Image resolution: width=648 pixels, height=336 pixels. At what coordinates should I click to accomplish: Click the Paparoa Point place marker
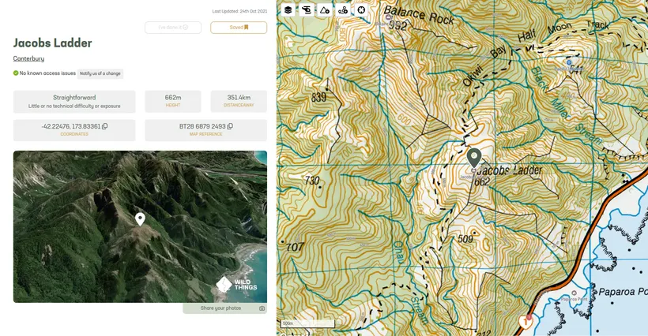[574, 293]
